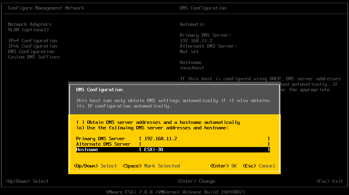Select Network Adapters menu item
The image size is (349, 195).
[x=30, y=24]
